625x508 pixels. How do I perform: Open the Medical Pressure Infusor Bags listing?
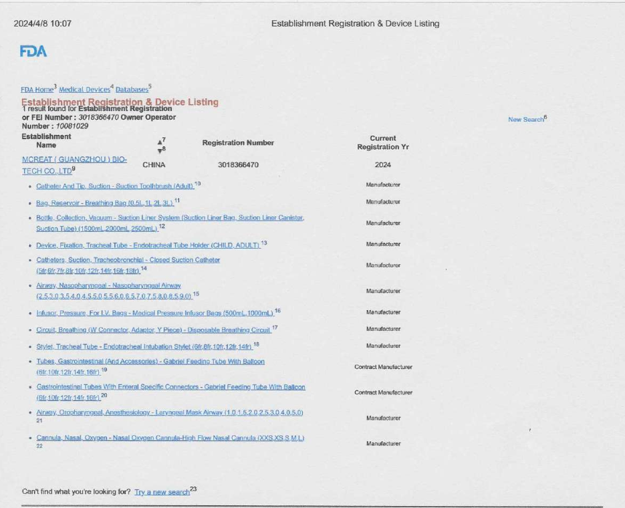(155, 313)
